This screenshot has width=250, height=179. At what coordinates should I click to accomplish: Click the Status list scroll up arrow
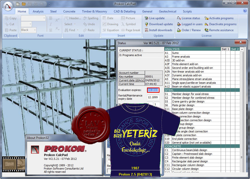[242, 49]
